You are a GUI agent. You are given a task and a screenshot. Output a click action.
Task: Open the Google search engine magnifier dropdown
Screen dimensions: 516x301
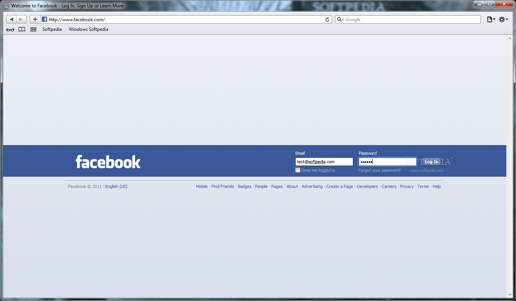tap(340, 19)
